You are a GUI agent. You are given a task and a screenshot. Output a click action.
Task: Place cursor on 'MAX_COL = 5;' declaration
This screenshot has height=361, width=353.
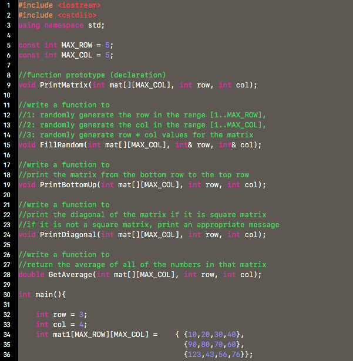pyautogui.click(x=88, y=55)
